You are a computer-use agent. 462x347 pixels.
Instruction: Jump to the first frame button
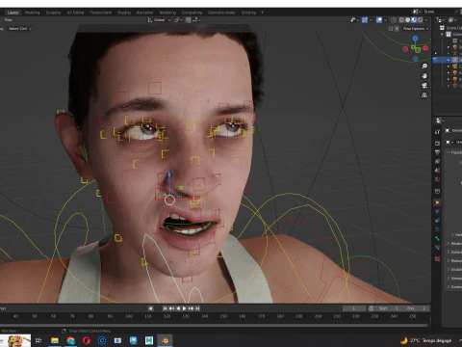(165, 308)
